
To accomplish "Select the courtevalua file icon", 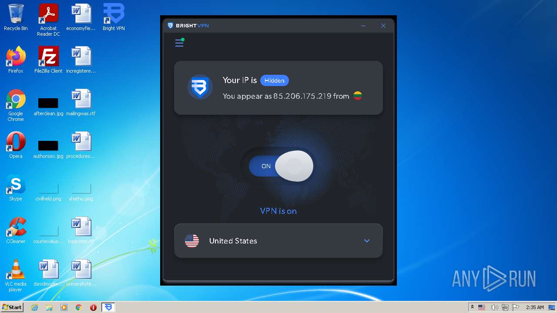I will click(48, 234).
